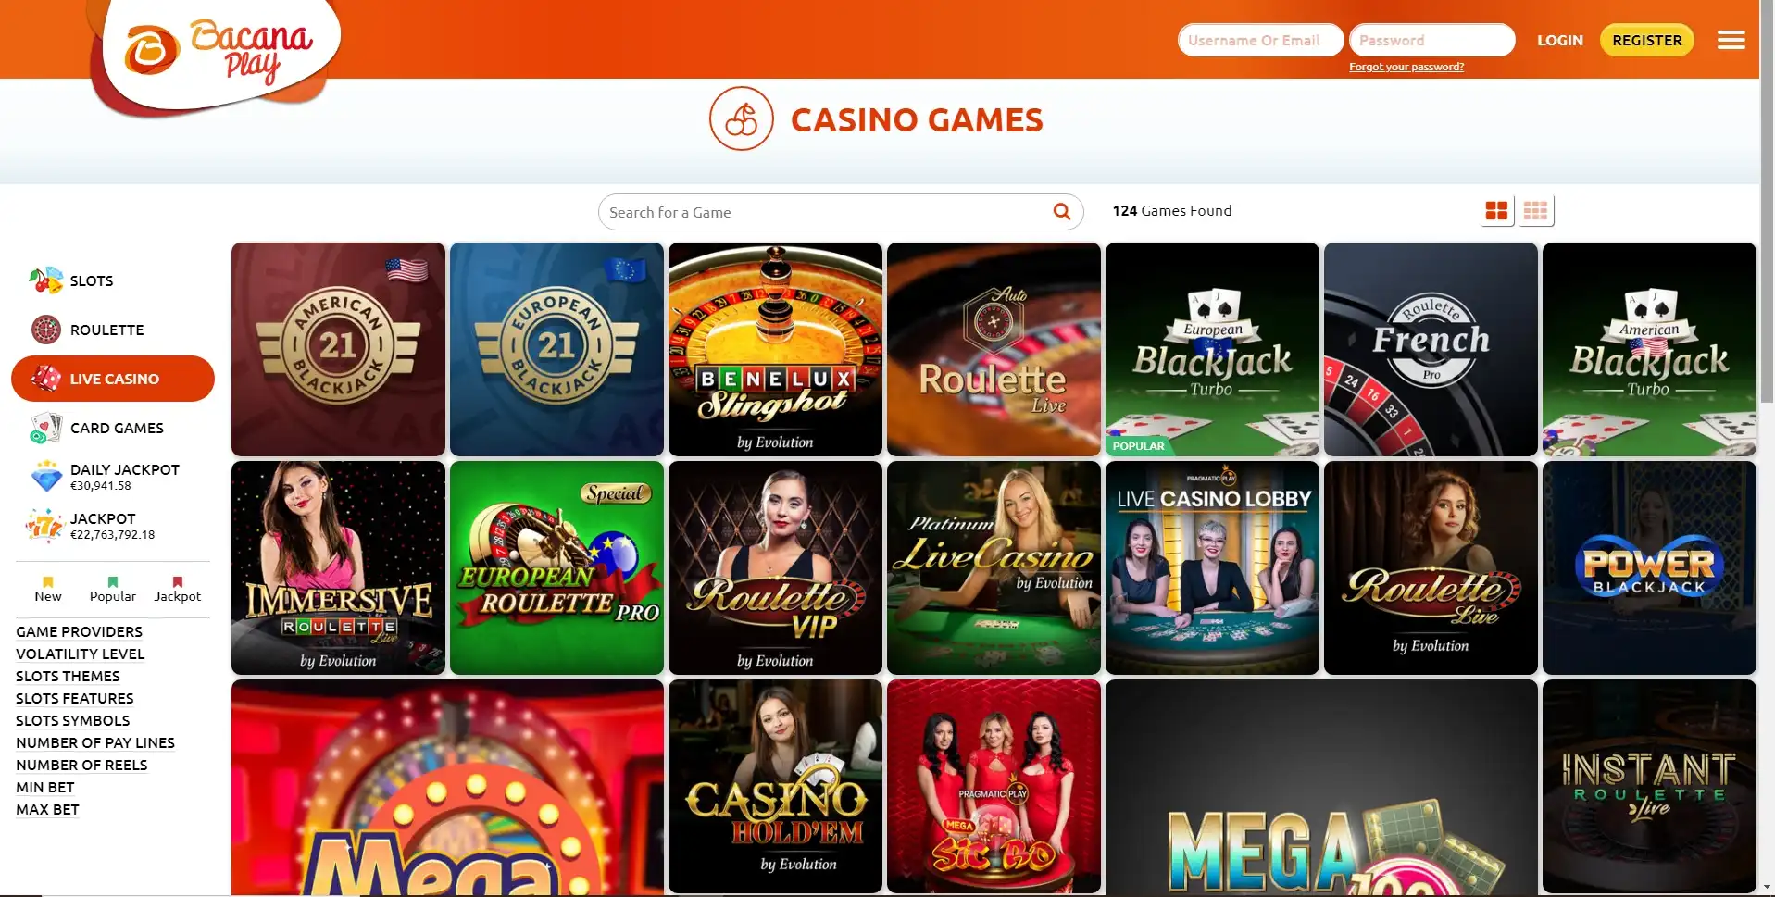
Task: Switch to small grid view icon
Action: (x=1535, y=211)
